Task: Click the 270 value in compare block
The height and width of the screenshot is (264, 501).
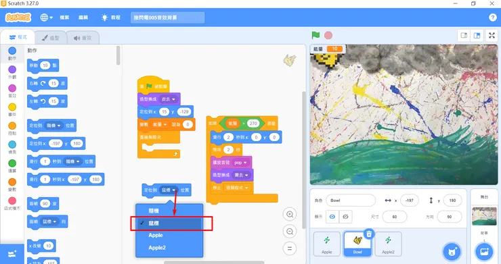Action: pos(253,123)
